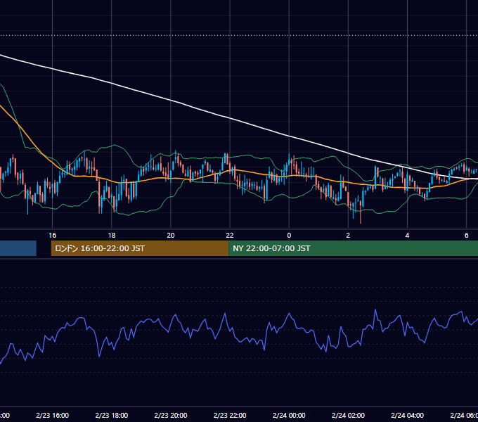Click the hour label 6 on price chart axis
478x422 pixels.
(x=467, y=236)
